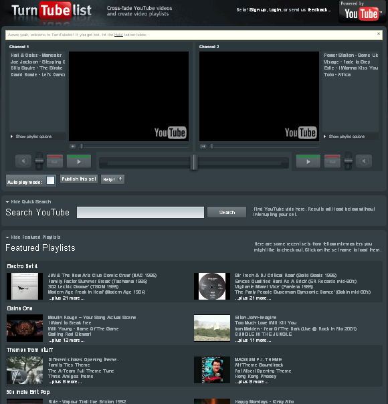Click the Channel 2 Solo button
The height and width of the screenshot is (404, 388).
pyautogui.click(x=332, y=161)
